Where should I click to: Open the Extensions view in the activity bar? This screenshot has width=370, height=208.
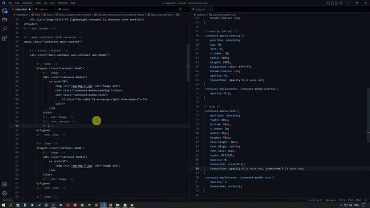5,38
